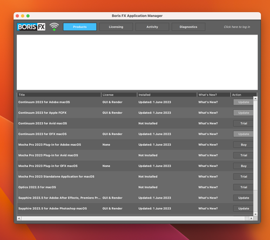Click vertical scrollbar up arrow
Viewport: 270px width, 240px height.
pos(255,99)
